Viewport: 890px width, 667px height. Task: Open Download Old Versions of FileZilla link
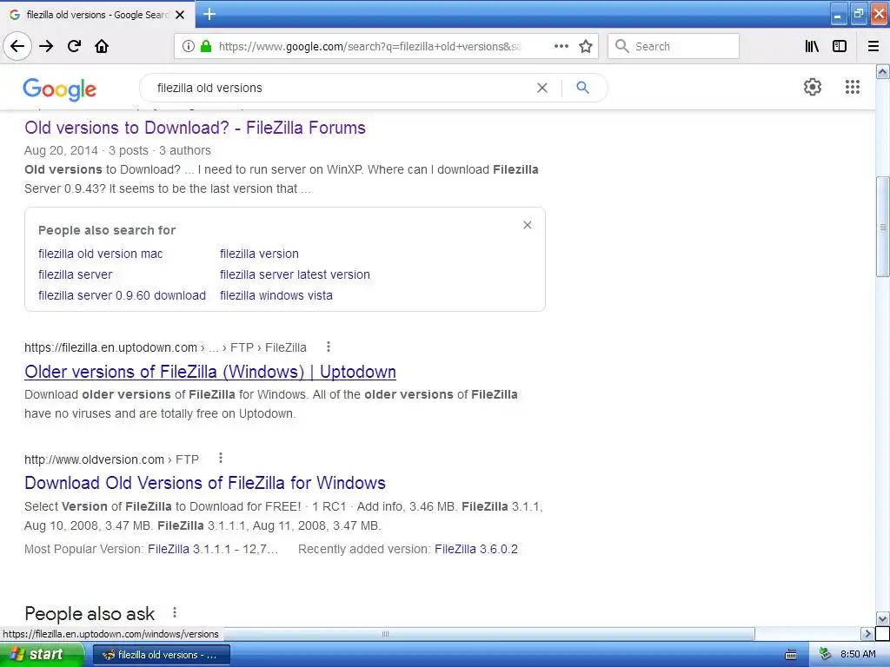[x=205, y=483]
